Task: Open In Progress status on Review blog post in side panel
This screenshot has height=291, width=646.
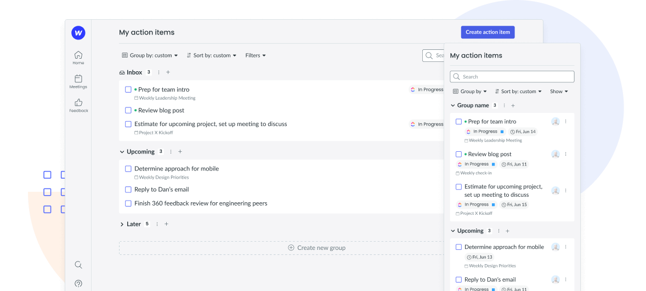Action: tap(476, 164)
